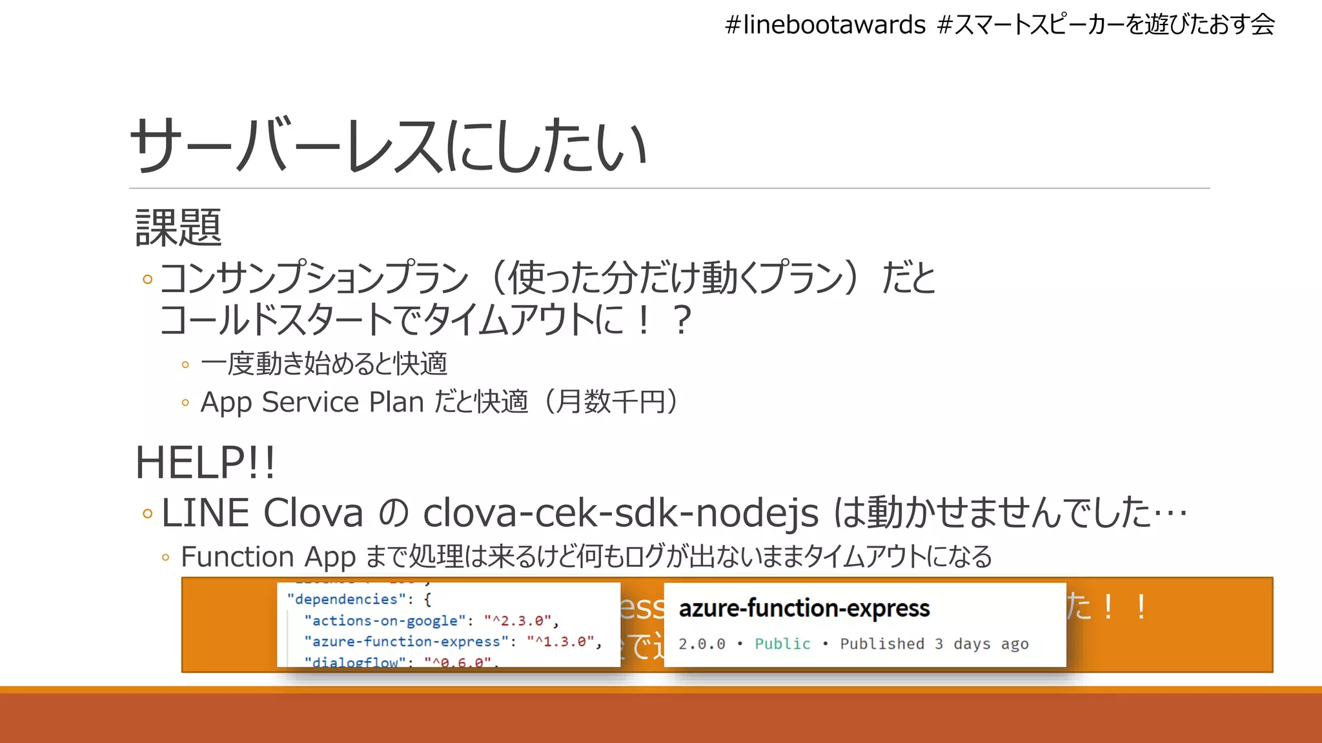
Task: Click the hashtag text '#linebootawards'
Action: (826, 25)
